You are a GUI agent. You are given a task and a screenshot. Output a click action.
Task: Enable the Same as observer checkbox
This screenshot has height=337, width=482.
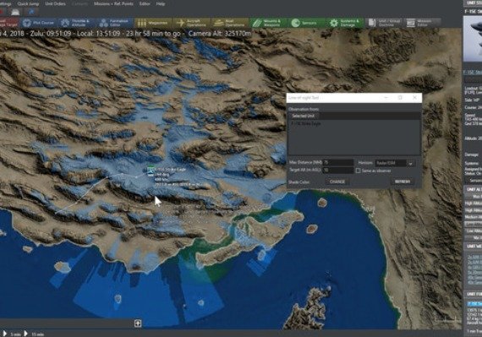[359, 171]
